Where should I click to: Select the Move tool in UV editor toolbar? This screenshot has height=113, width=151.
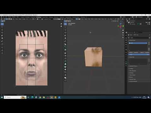pos(2,30)
